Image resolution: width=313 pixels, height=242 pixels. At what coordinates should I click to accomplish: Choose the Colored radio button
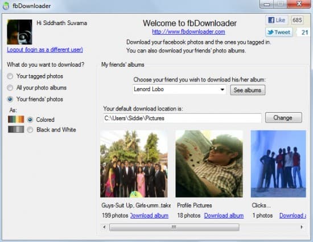coord(30,120)
